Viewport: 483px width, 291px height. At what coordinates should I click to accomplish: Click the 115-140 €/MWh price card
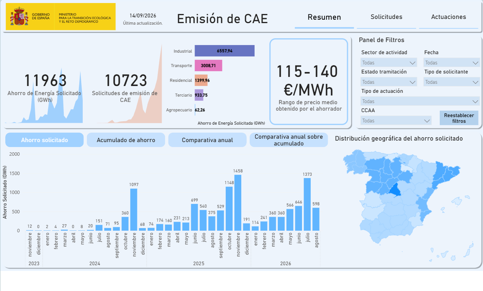tap(308, 81)
